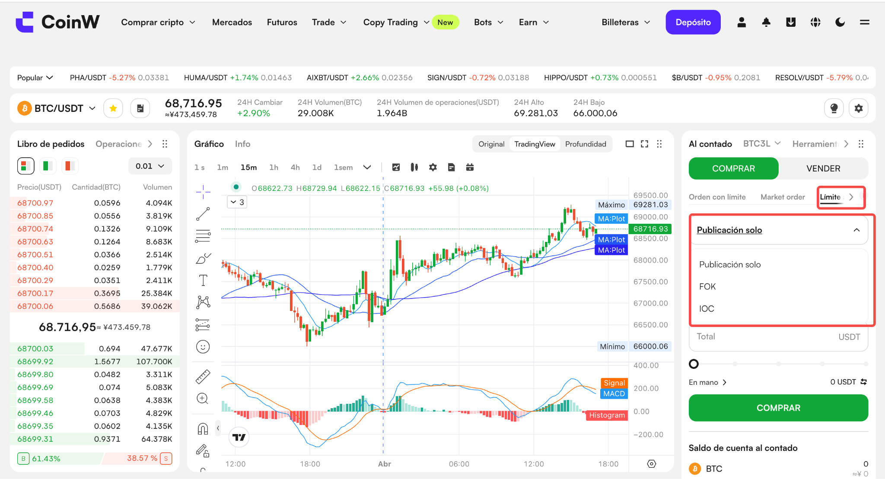Switch to the Info tab
This screenshot has width=885, height=479.
coord(242,144)
